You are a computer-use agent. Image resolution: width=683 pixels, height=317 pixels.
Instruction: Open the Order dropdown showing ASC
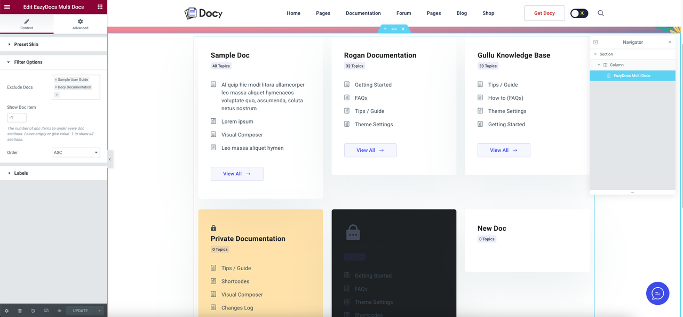(76, 152)
